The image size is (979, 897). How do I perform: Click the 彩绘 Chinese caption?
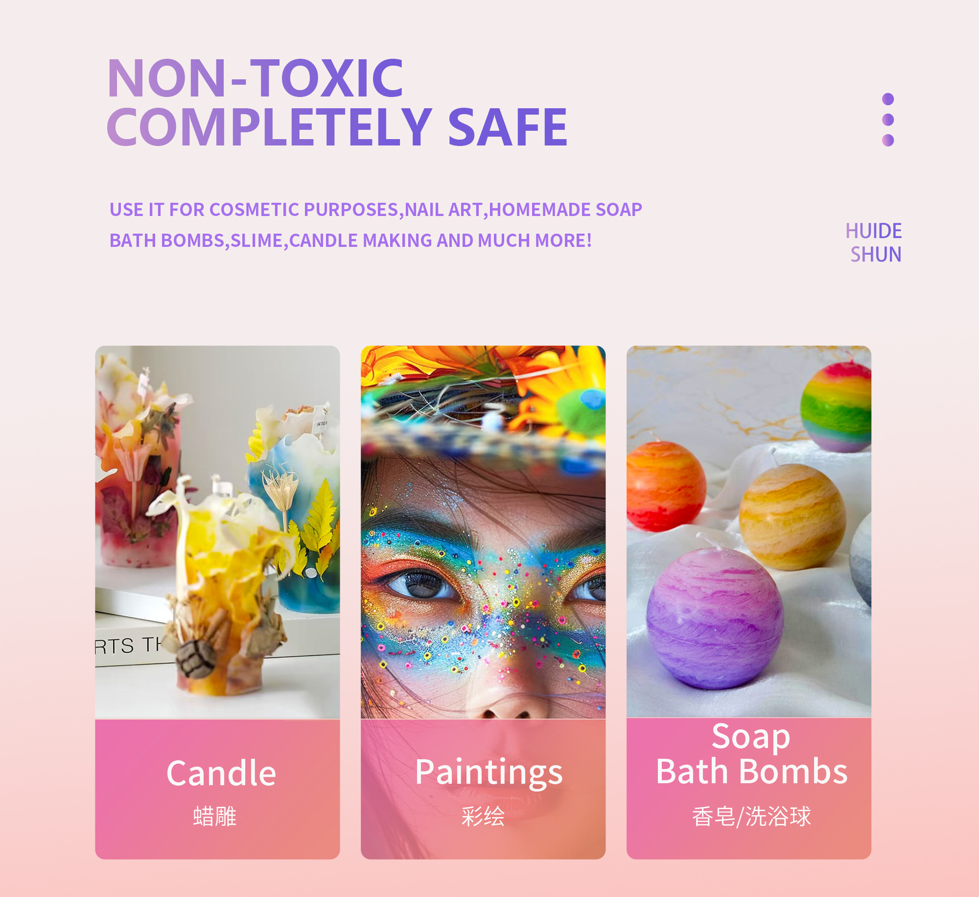pos(483,816)
